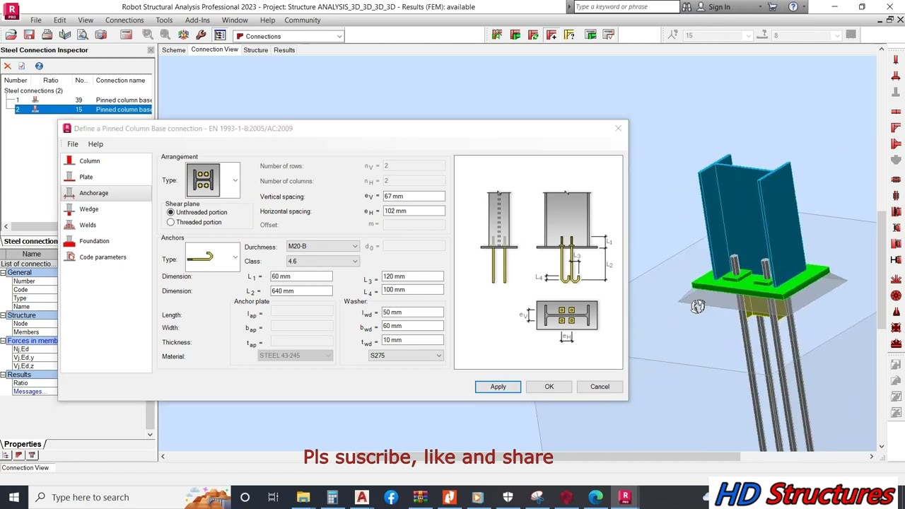
Task: Click the vertical spacing 67 mm field
Action: 414,197
